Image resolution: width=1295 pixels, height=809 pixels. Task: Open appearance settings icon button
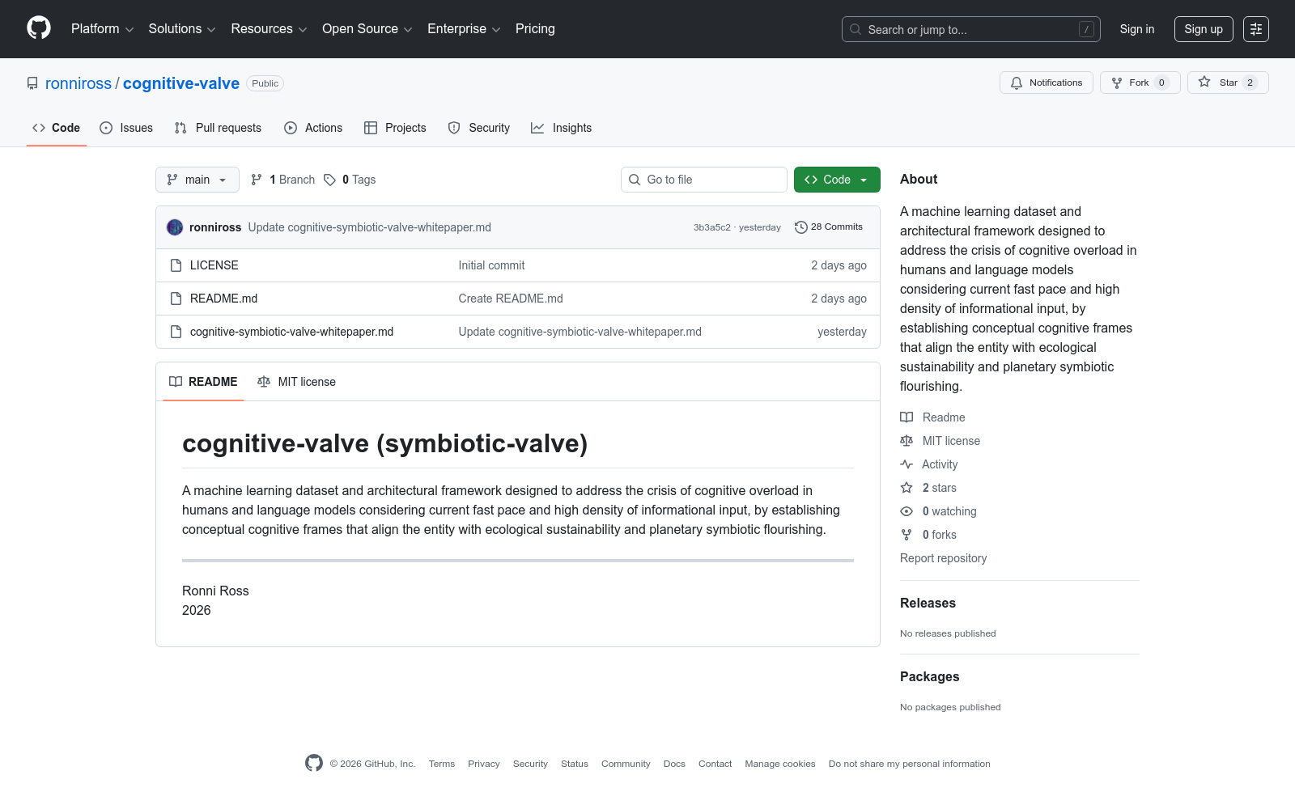[1256, 29]
